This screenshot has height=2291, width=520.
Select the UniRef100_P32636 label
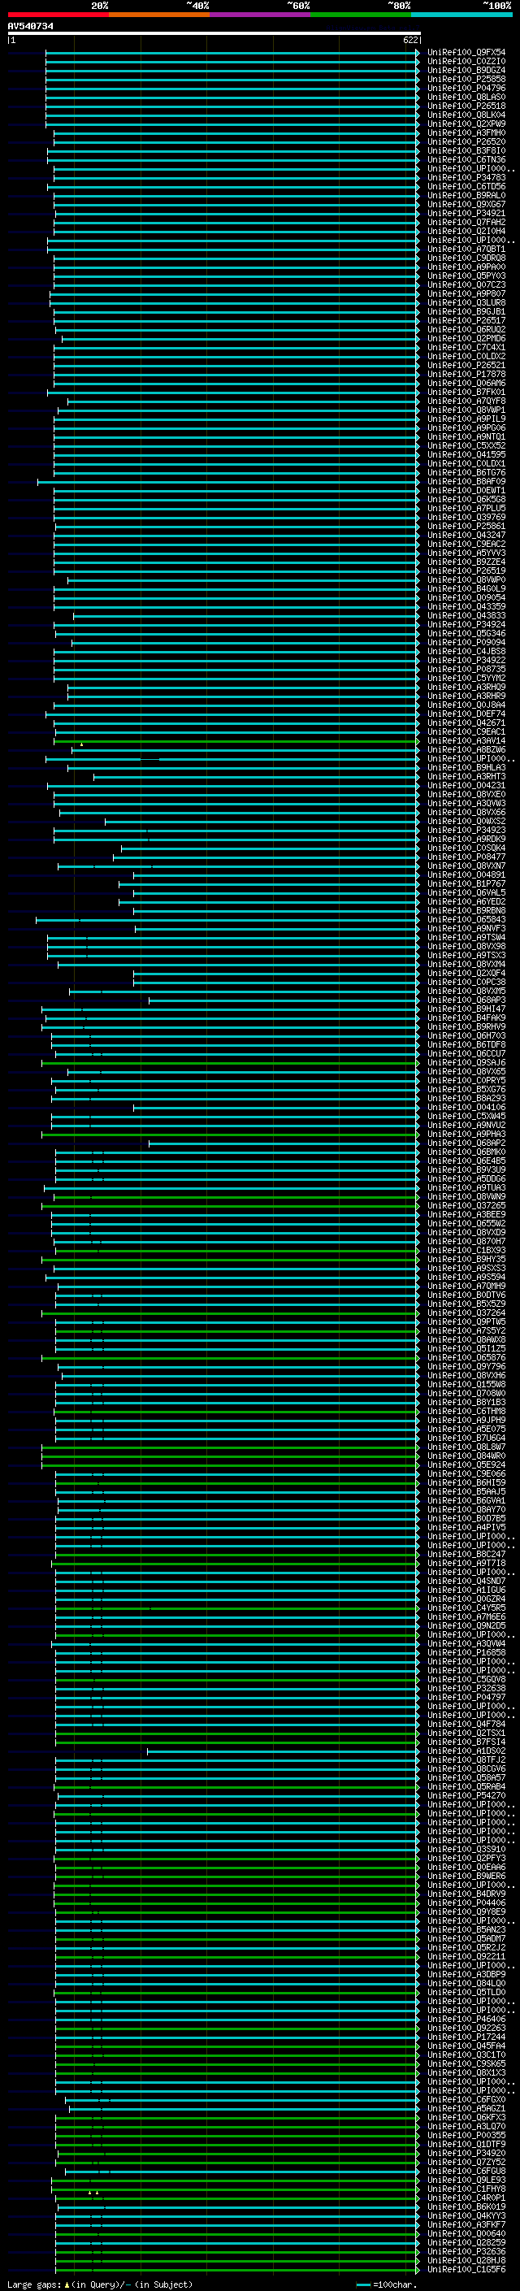tap(466, 2251)
